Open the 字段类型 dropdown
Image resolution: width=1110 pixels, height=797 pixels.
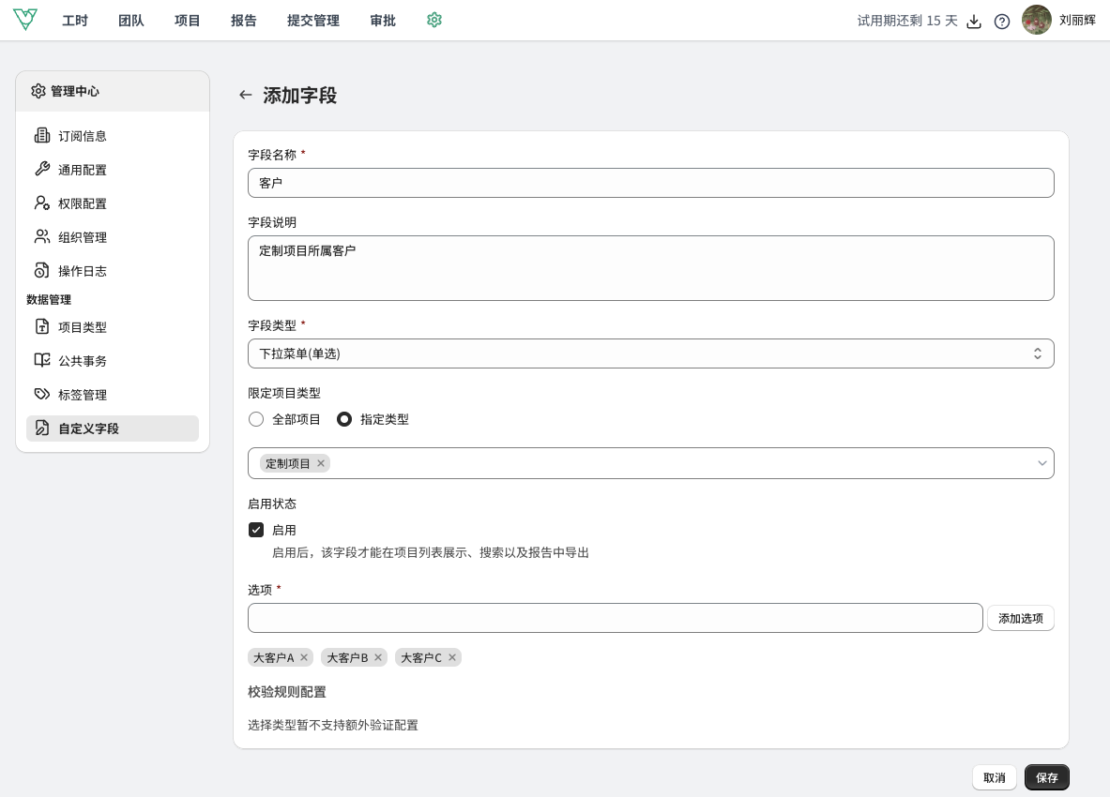(650, 353)
